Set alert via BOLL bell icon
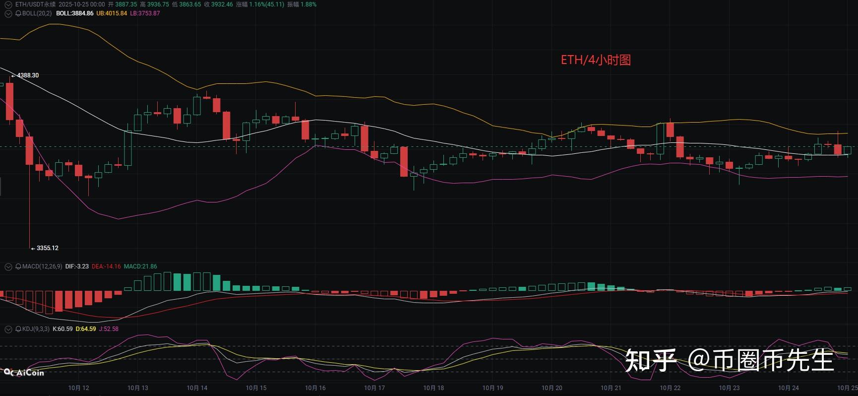 click(x=18, y=13)
